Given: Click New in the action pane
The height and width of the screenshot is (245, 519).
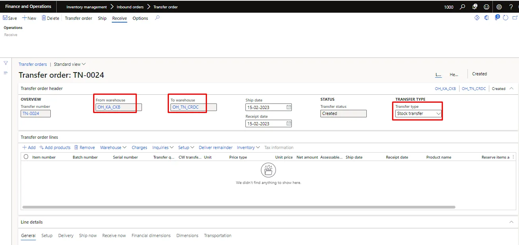Looking at the screenshot, I should pos(29,18).
